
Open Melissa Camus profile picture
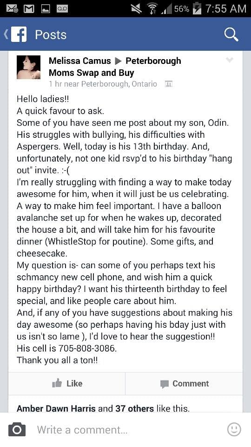coord(28,67)
